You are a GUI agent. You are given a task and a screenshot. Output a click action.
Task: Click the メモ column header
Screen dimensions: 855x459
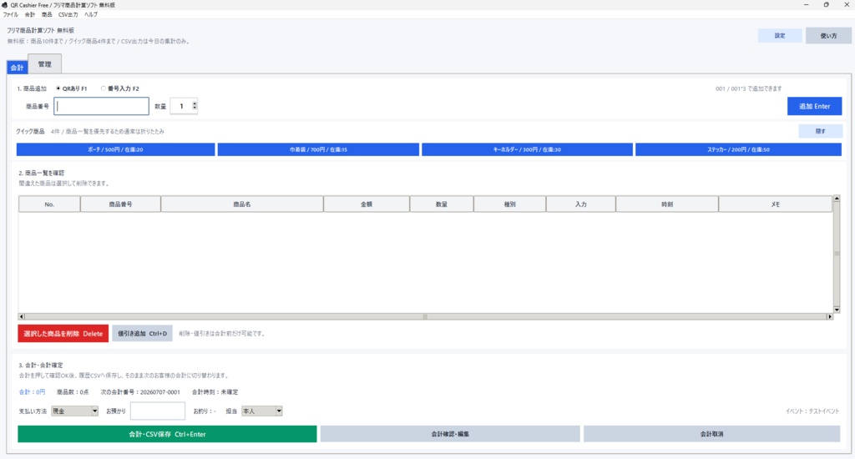776,204
